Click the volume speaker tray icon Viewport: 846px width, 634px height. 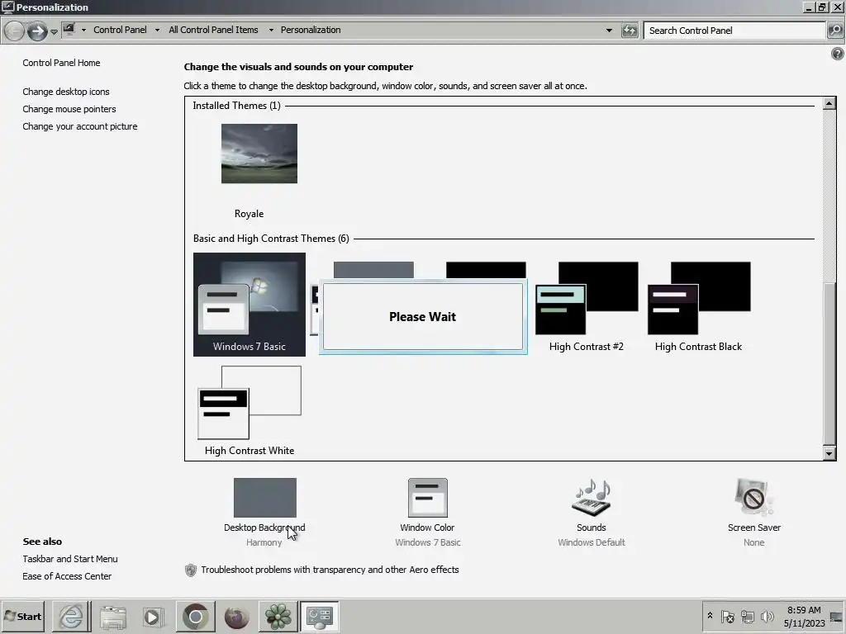click(x=768, y=616)
